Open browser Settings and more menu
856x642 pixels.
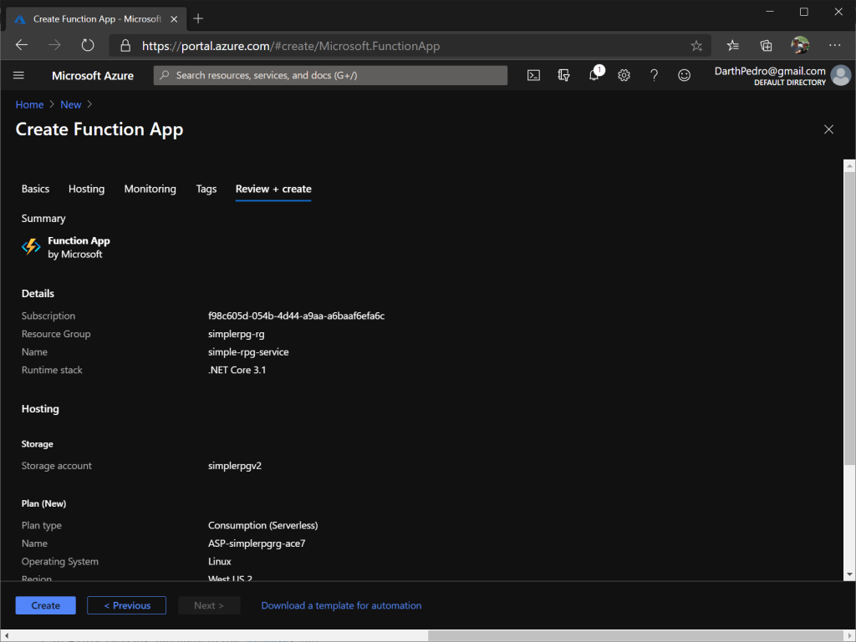tap(834, 46)
